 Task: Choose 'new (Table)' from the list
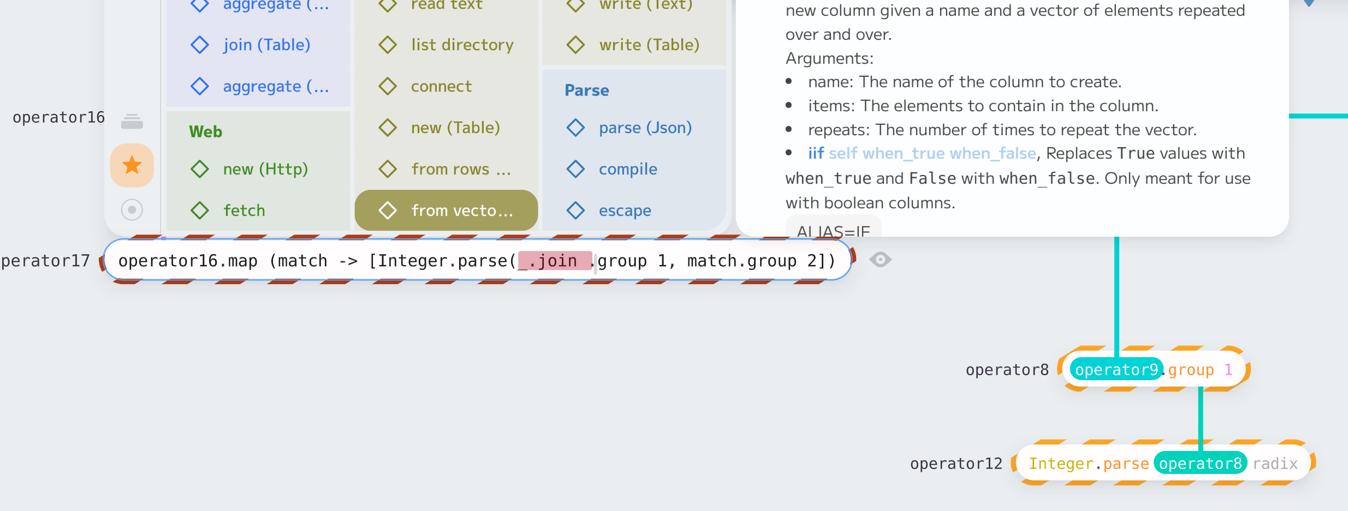click(455, 127)
